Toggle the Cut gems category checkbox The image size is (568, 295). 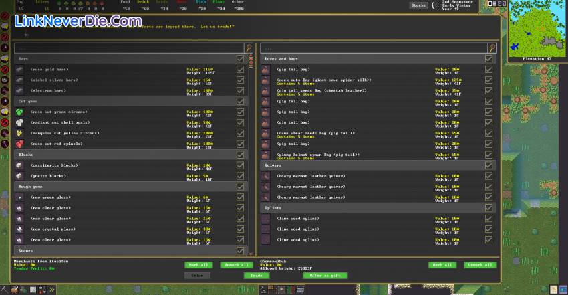pyautogui.click(x=241, y=101)
